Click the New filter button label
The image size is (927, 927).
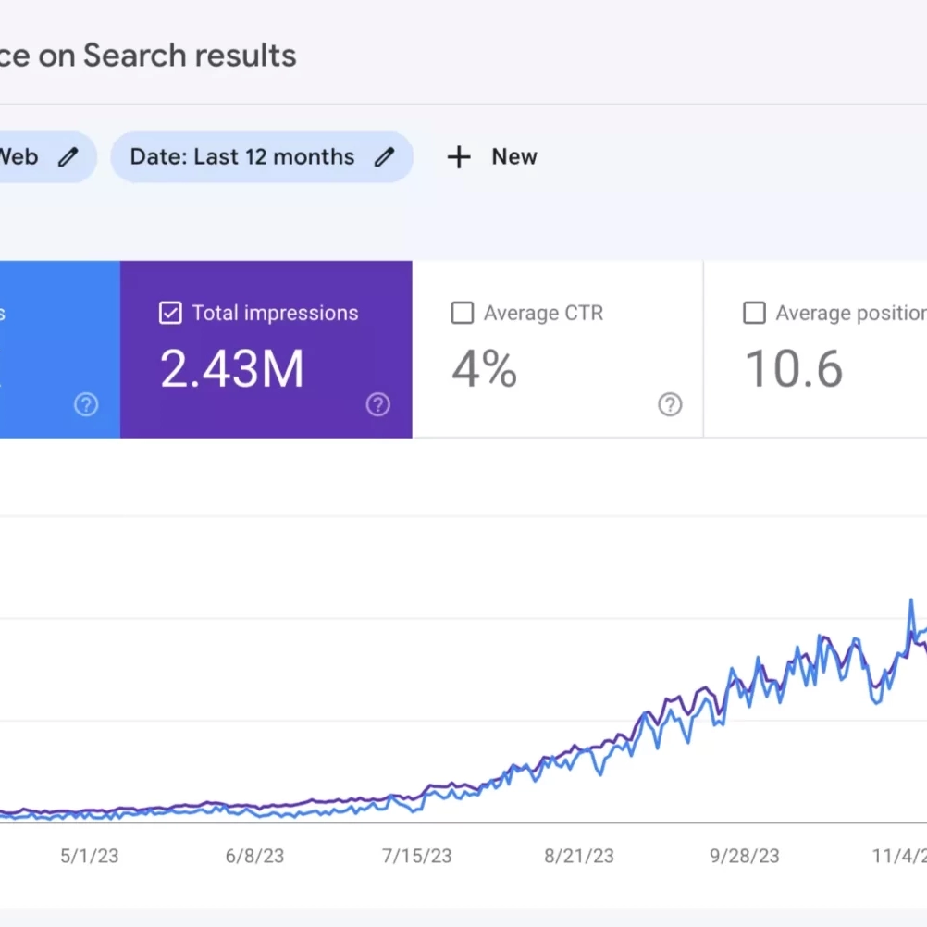click(514, 156)
